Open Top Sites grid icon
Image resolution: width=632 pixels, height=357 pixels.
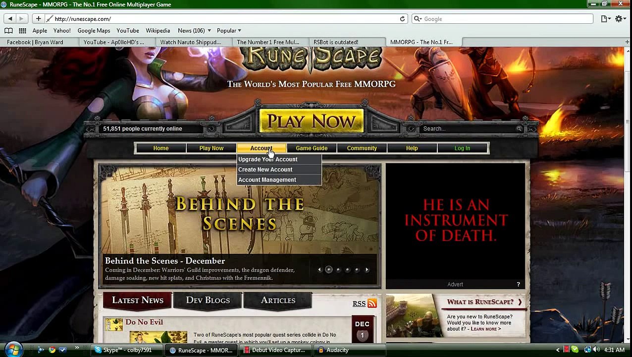click(22, 31)
